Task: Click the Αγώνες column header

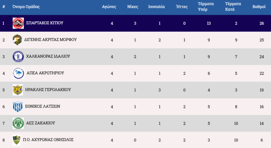Action: [x=109, y=7]
